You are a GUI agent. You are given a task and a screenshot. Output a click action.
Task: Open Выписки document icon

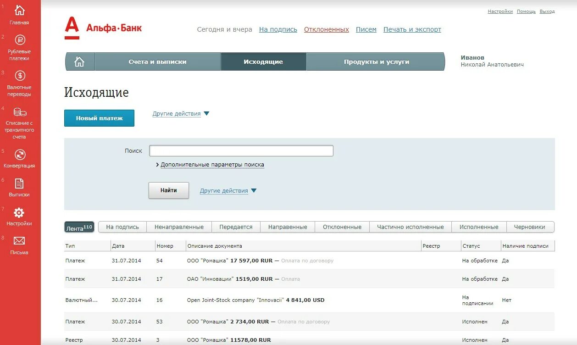(19, 184)
